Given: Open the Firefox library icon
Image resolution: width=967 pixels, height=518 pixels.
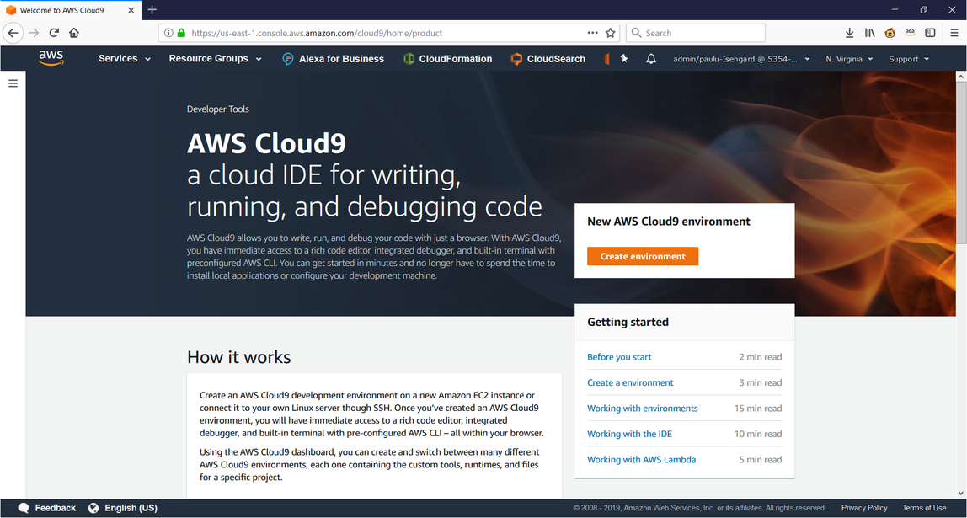Looking at the screenshot, I should click(869, 33).
